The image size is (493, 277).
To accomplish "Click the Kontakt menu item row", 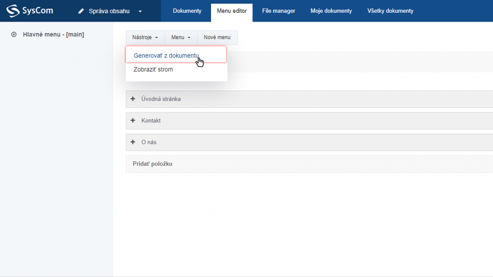I will tap(308, 120).
